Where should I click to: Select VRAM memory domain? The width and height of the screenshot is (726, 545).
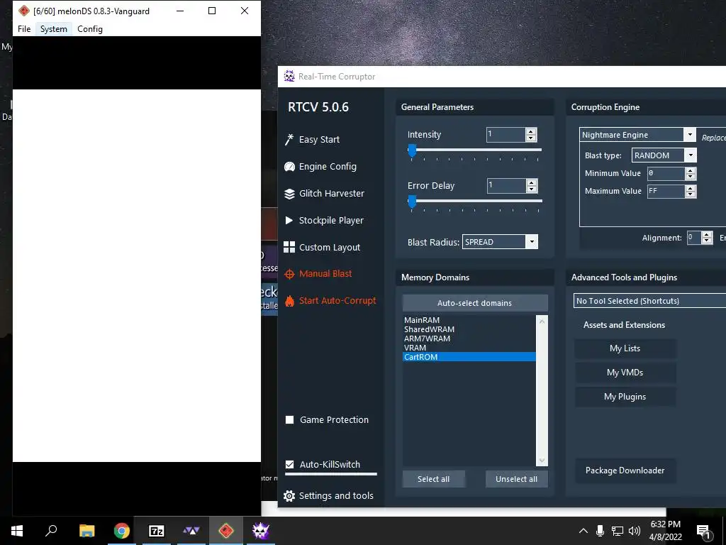tap(469, 348)
